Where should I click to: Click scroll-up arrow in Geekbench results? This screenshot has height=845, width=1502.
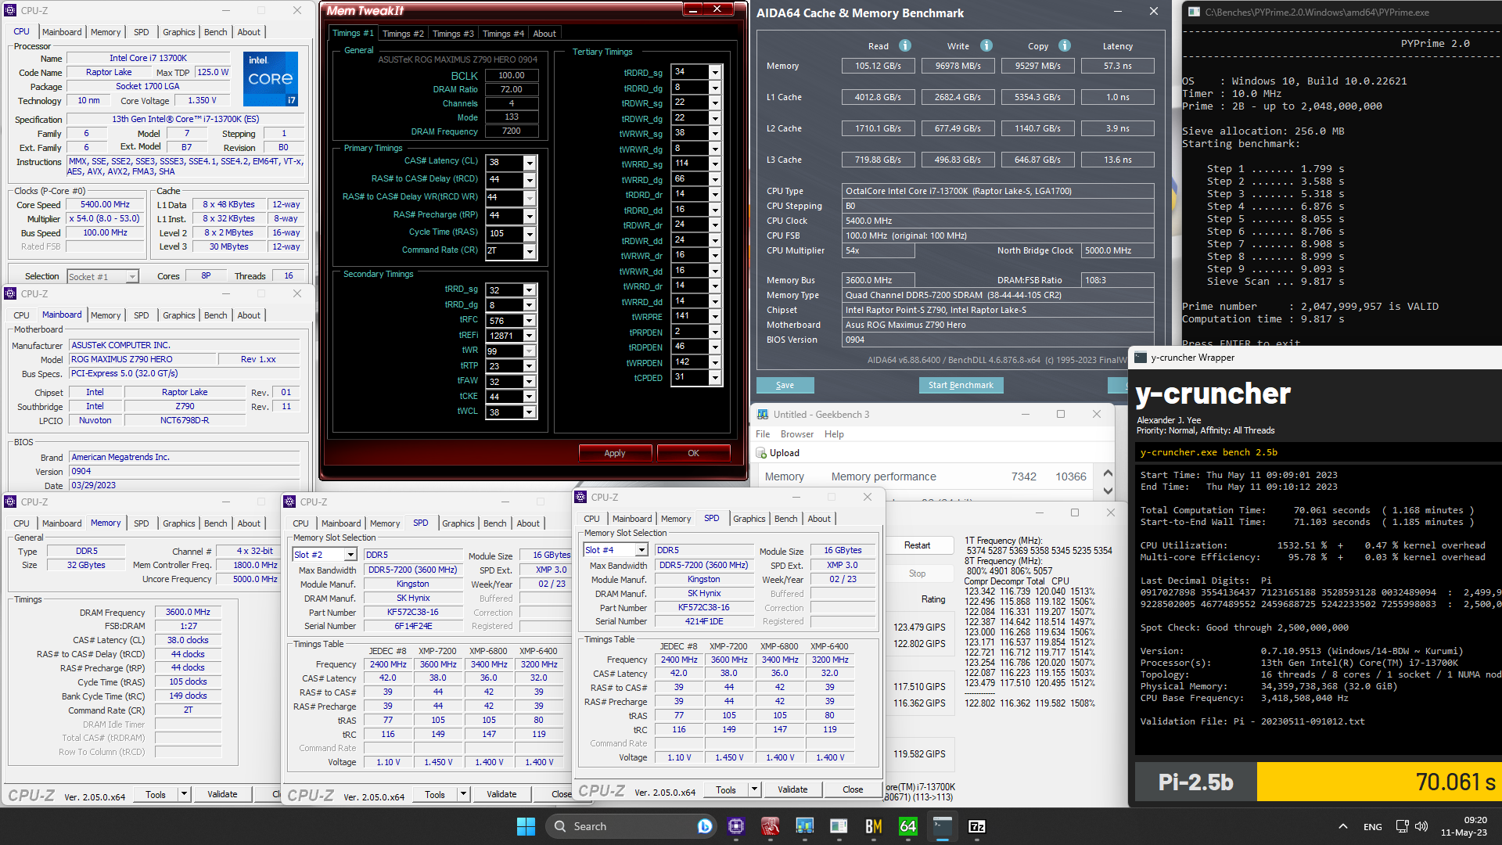tap(1108, 473)
